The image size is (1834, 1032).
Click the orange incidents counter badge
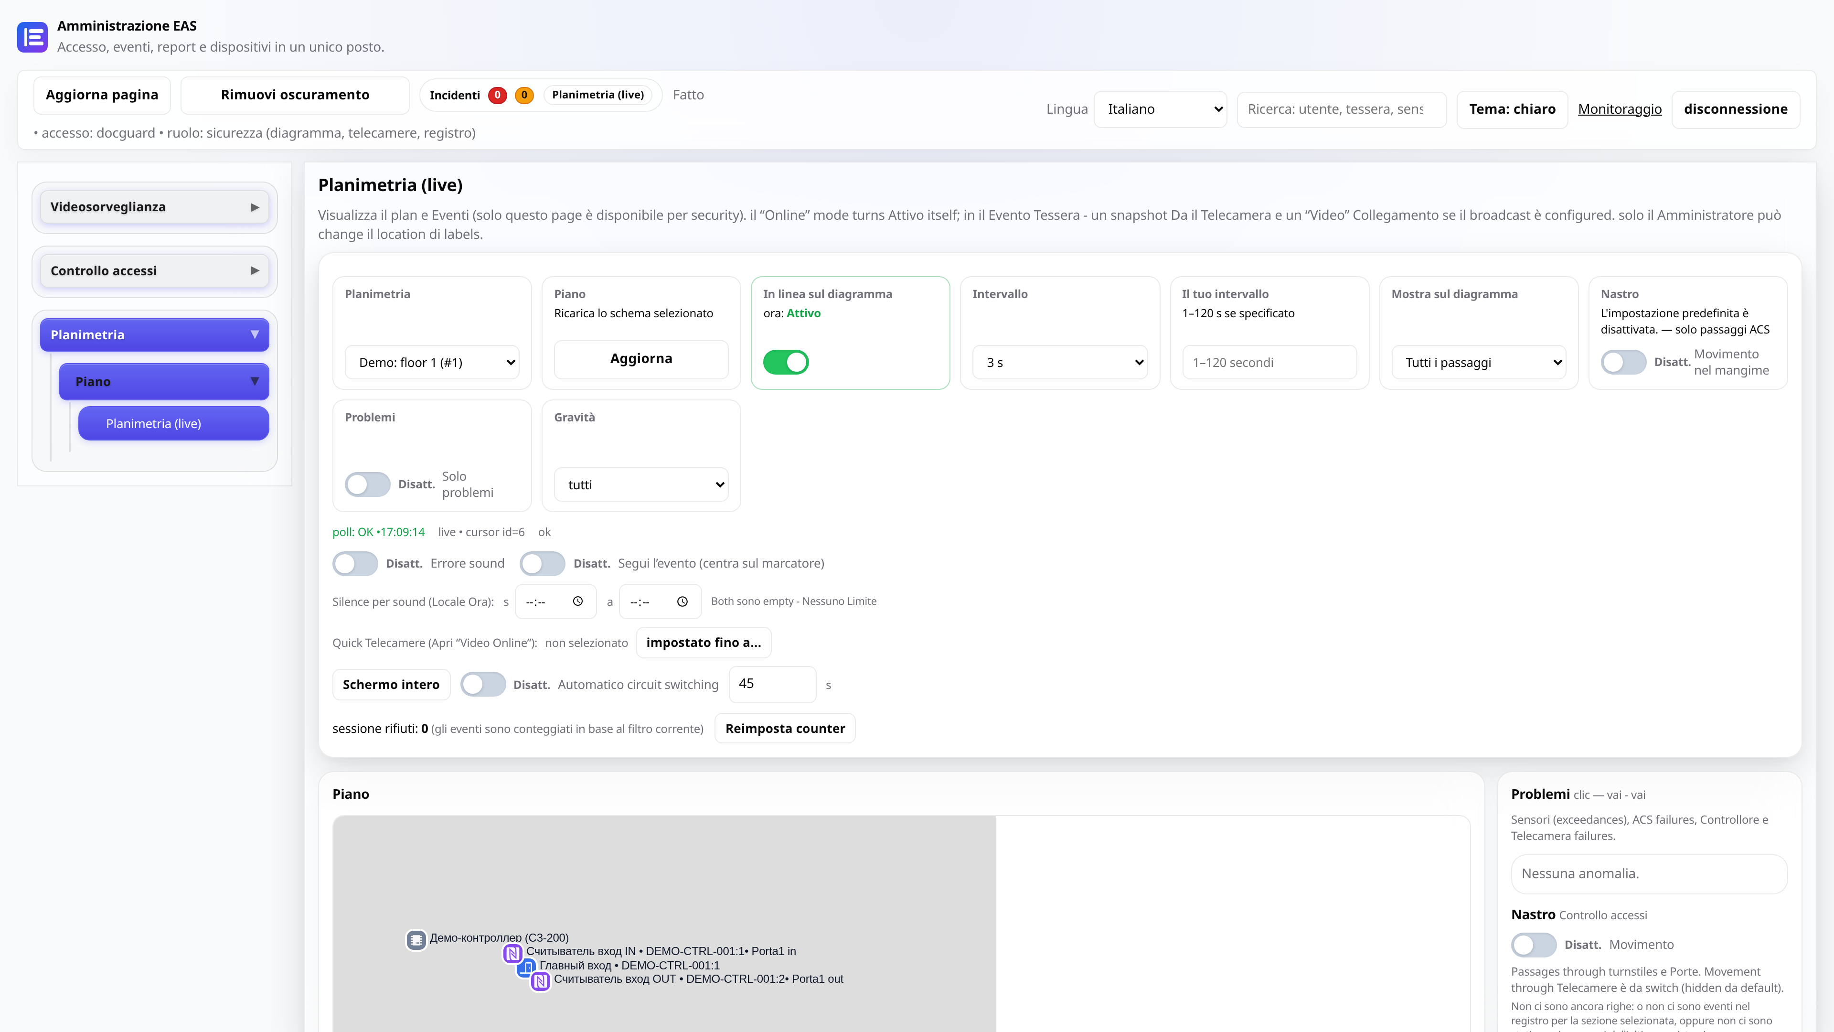[525, 96]
